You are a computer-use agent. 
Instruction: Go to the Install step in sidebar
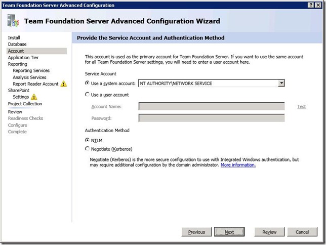14,38
